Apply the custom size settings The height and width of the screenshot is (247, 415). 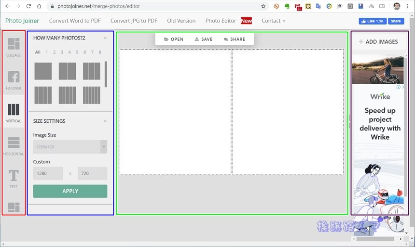pos(70,191)
